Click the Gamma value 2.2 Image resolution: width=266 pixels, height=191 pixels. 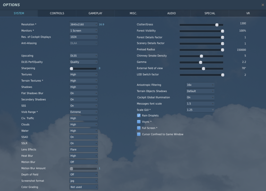coord(244,62)
